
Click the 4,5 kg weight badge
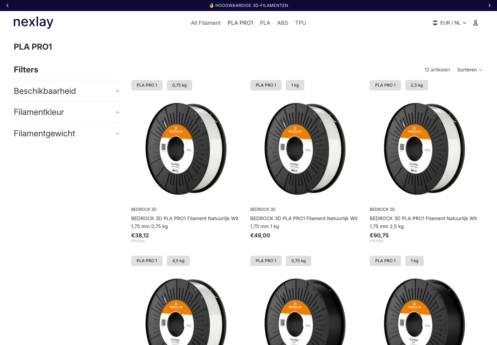(178, 261)
